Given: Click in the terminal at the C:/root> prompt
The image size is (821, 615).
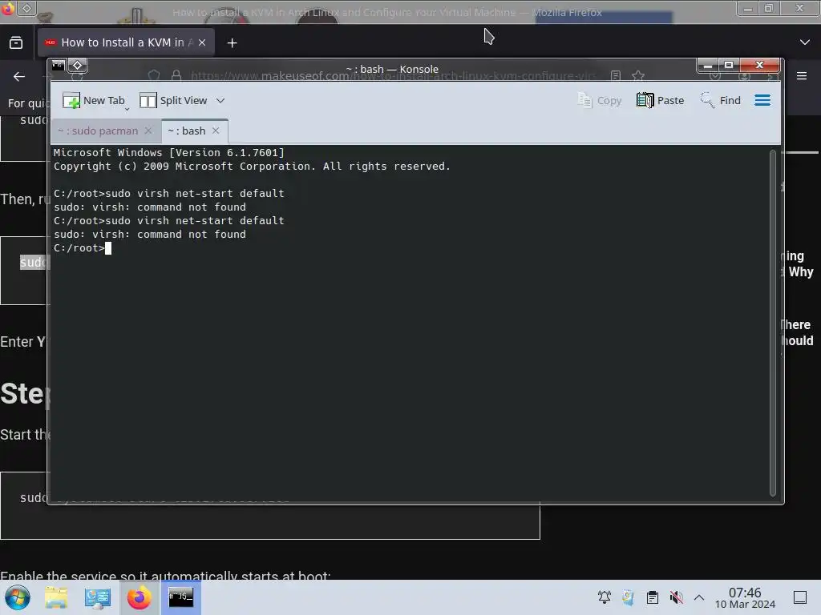Looking at the screenshot, I should click(108, 248).
